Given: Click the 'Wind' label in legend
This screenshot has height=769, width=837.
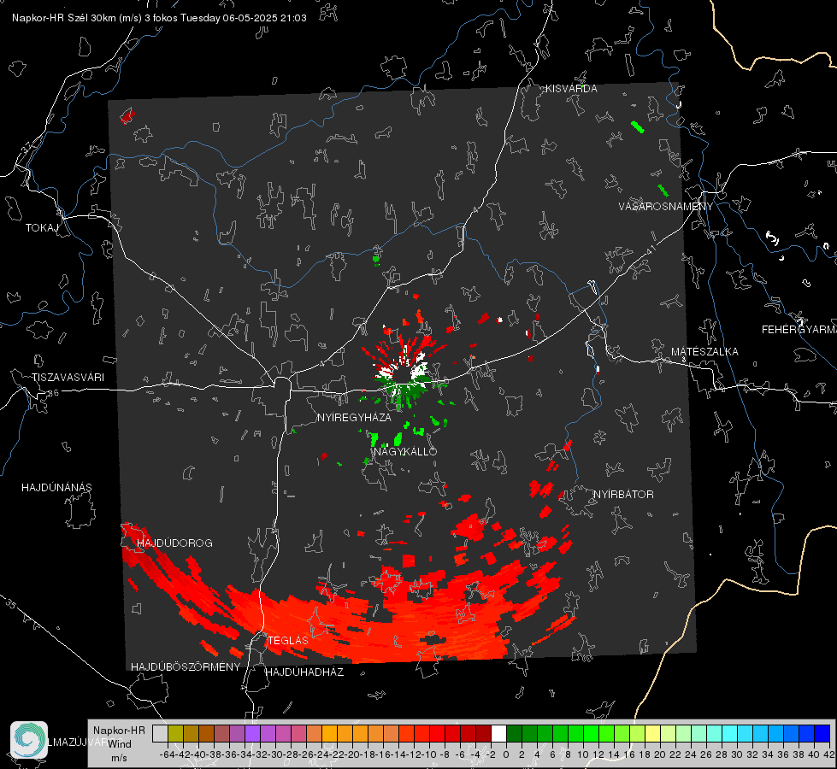Looking at the screenshot, I should pos(119,744).
